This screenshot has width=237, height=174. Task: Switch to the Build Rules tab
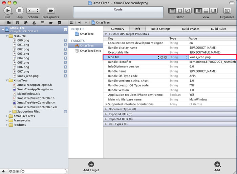[219, 29]
